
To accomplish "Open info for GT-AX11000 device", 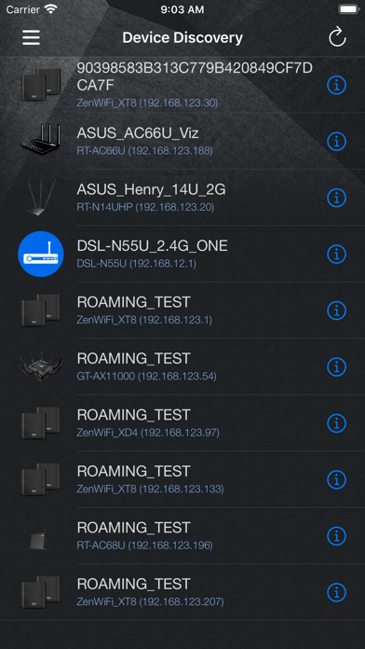I will click(x=336, y=366).
